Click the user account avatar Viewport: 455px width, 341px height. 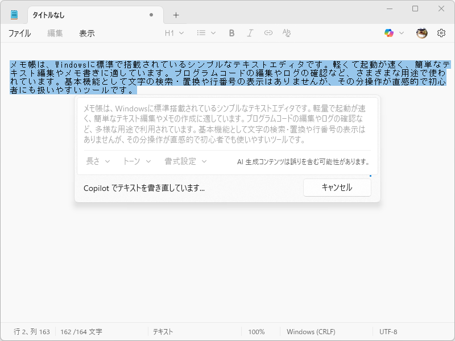pos(421,33)
